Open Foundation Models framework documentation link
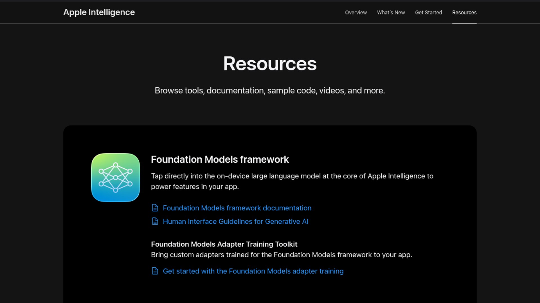Viewport: 540px width, 303px height. click(x=237, y=208)
